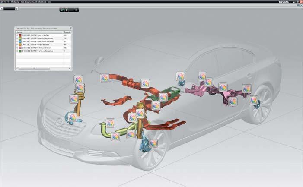Click the tag immediately left of center strut spring

pos(133,117)
